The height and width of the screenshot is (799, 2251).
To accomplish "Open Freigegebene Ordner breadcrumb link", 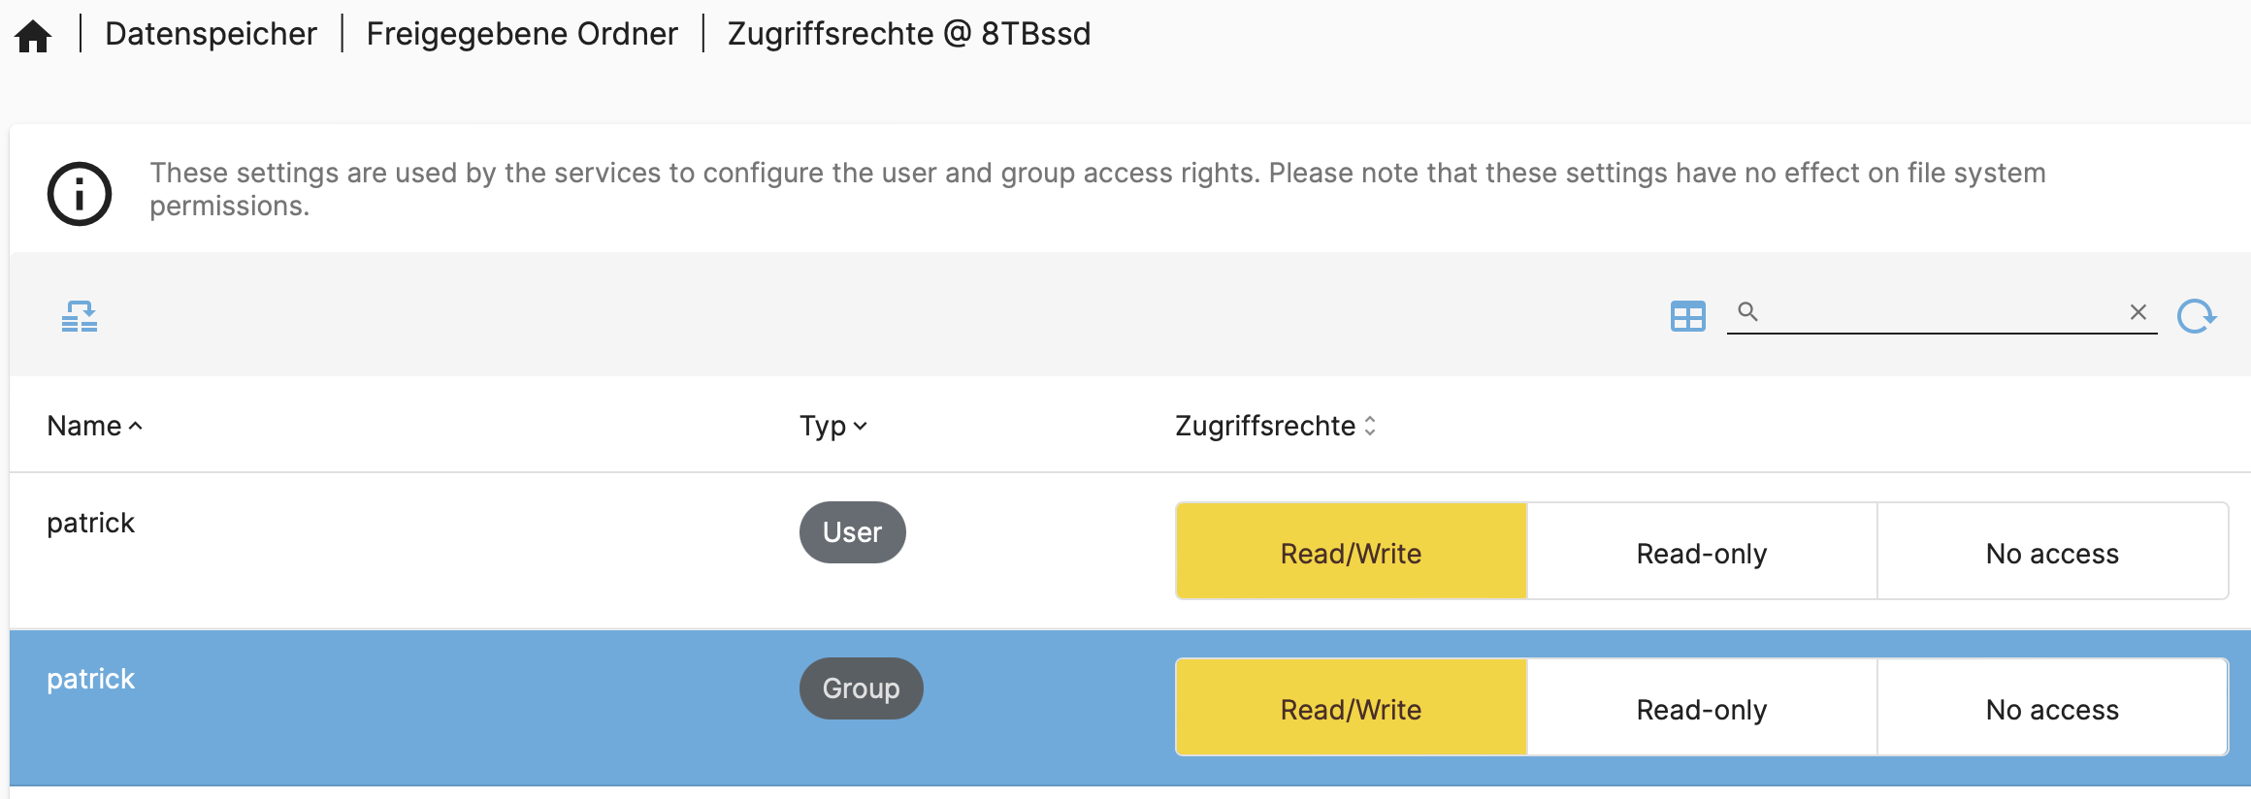I will [522, 34].
